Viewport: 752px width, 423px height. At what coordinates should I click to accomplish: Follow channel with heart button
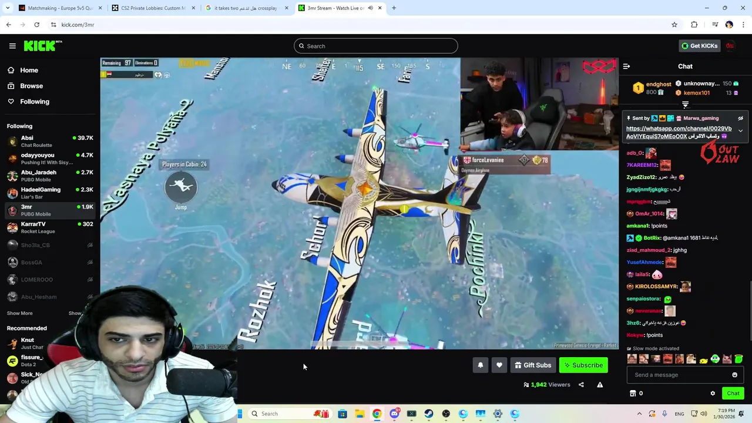coord(499,365)
